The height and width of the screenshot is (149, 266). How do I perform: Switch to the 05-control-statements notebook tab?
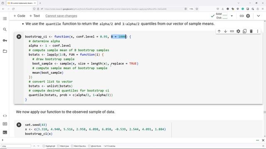[22, 3]
